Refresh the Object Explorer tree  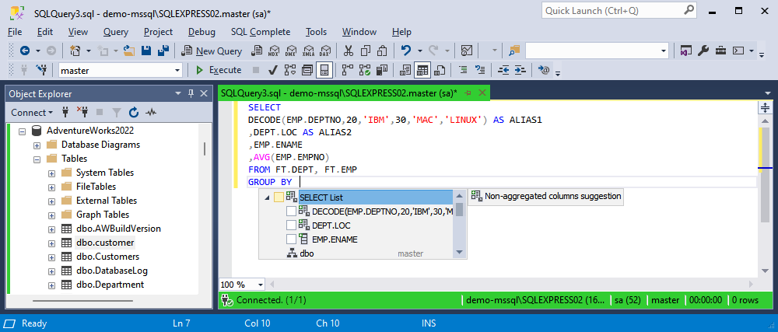134,112
